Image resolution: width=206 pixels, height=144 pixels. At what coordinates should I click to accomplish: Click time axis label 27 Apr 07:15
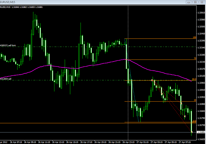[185, 142]
